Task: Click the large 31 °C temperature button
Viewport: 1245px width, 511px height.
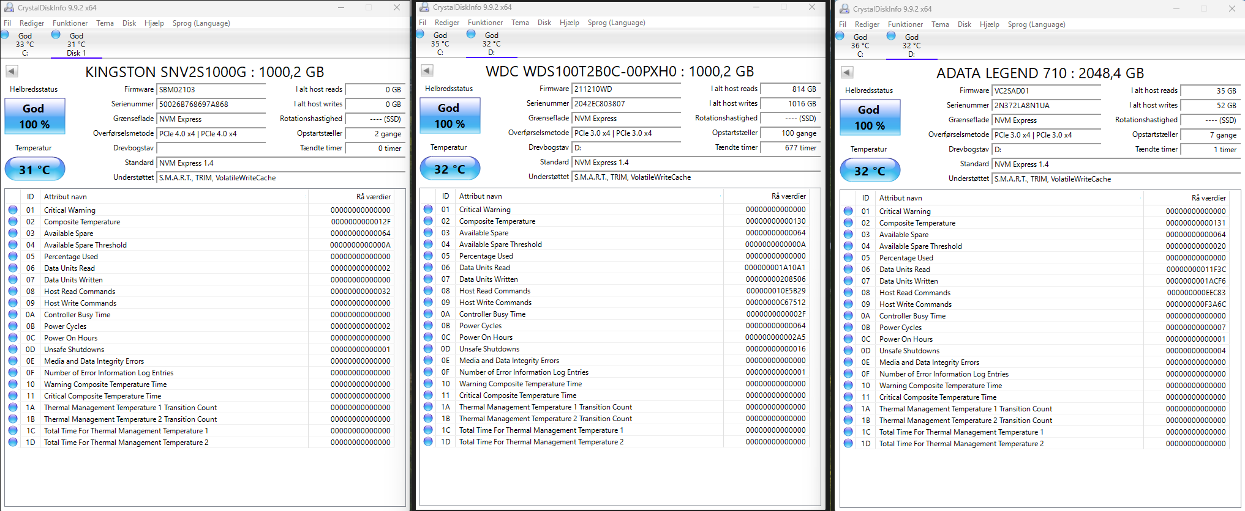Action: click(x=34, y=169)
